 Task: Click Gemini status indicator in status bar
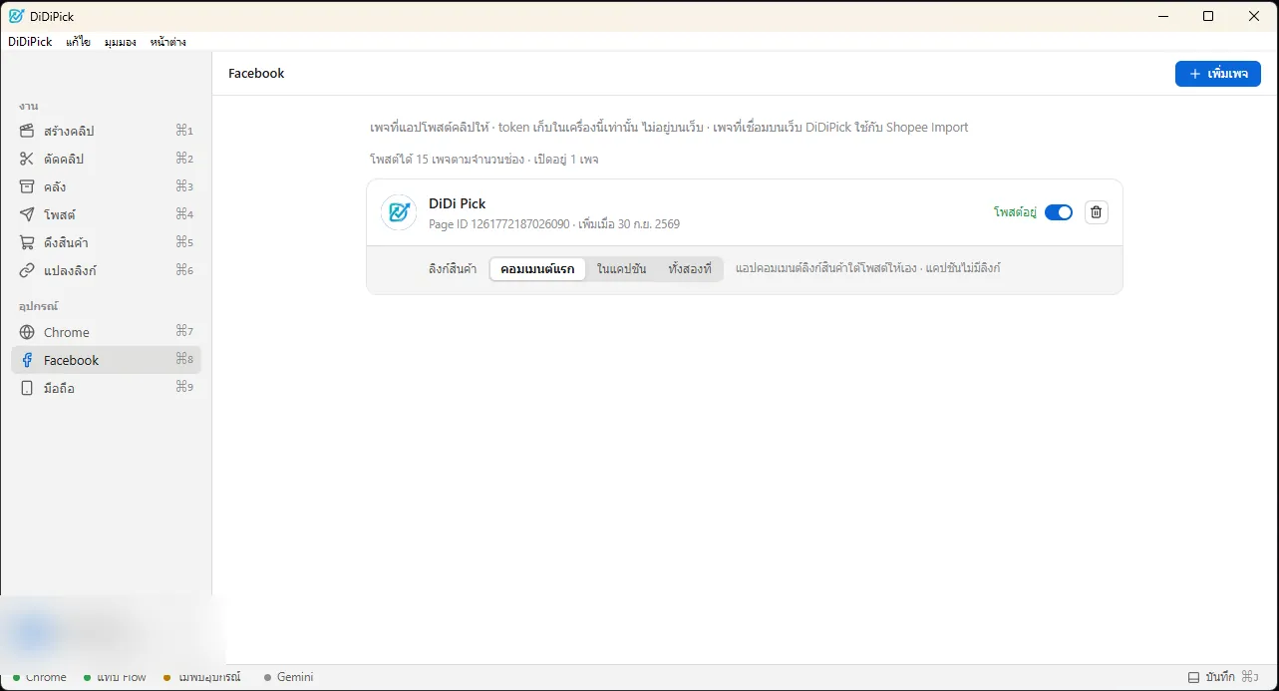tap(289, 677)
